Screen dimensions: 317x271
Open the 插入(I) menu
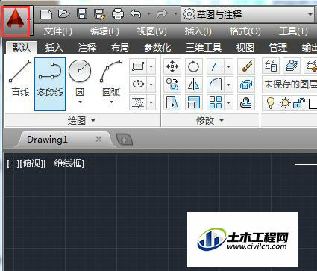pyautogui.click(x=198, y=31)
